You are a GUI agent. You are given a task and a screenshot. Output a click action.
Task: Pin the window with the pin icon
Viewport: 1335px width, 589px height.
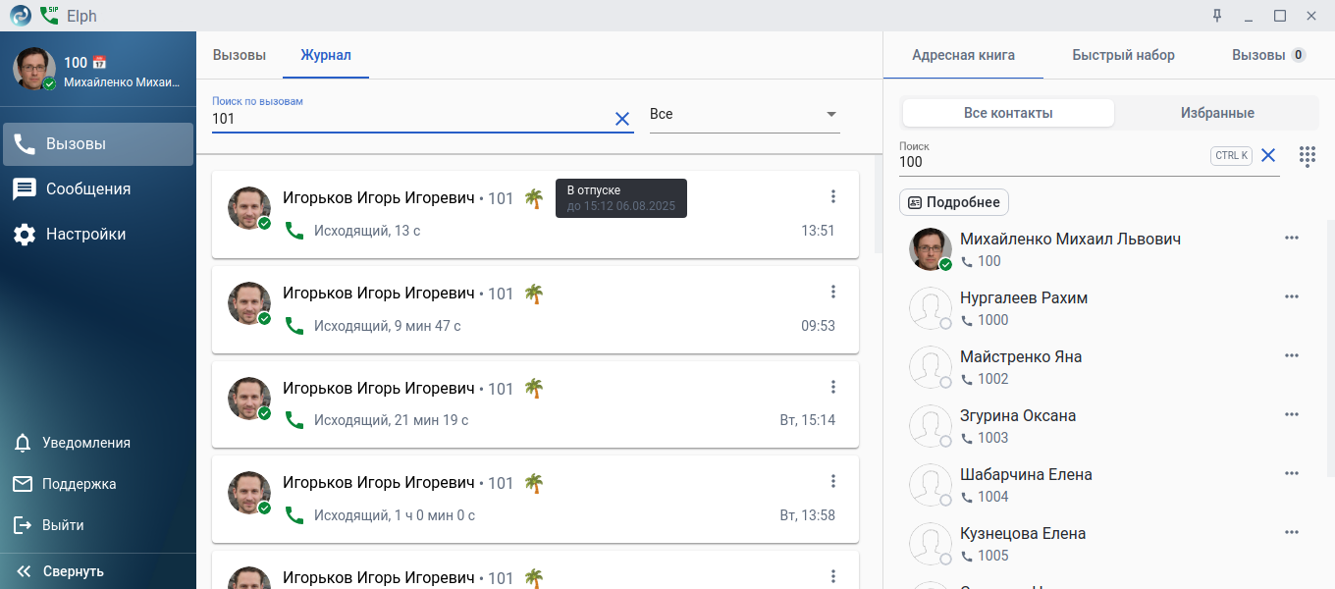tap(1217, 16)
